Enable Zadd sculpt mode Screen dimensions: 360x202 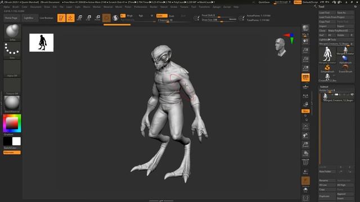(x=161, y=16)
